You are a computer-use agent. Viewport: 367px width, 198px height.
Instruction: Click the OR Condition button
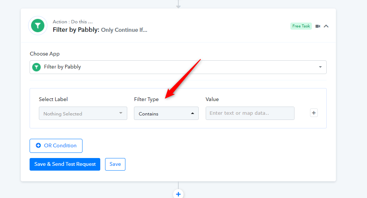[x=56, y=146]
